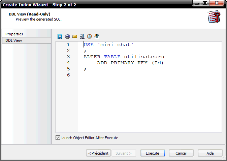Viewport: 227px width, 161px height.
Task: Click line number 6 in the gutter
Action: 68,75
